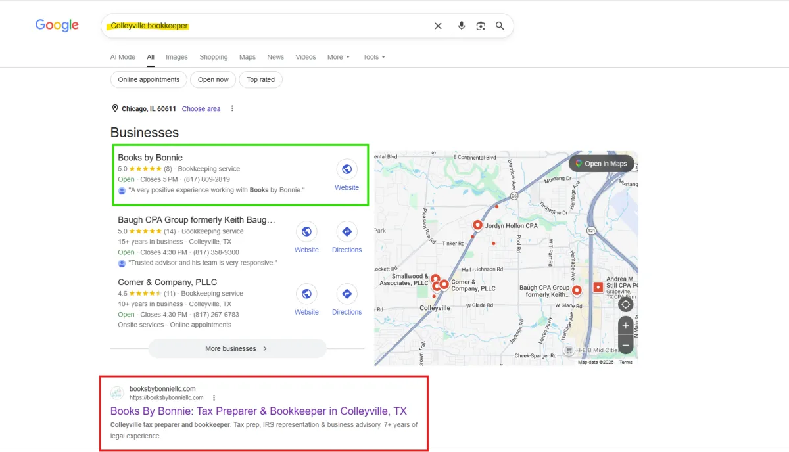
Task: Expand the More businesses list
Action: click(x=237, y=348)
